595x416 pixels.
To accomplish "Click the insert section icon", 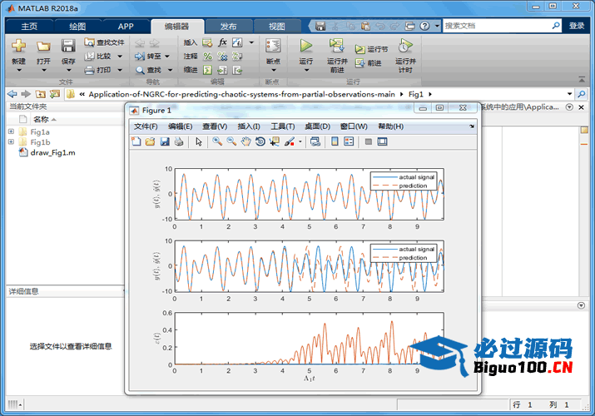I will coord(207,42).
